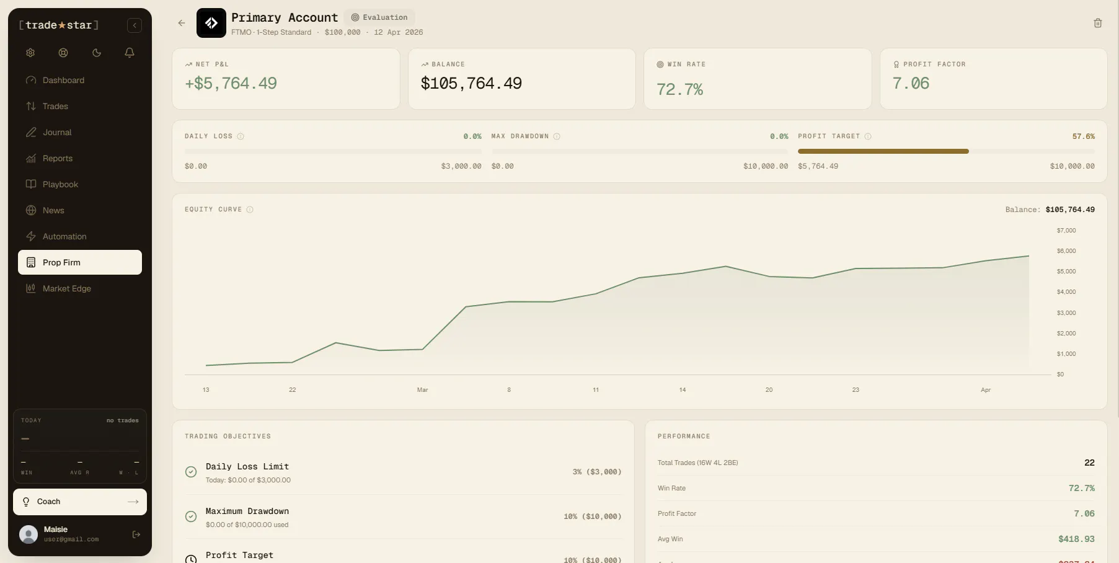Click the Daily Loss Limit check icon
The image size is (1119, 563).
(x=191, y=472)
